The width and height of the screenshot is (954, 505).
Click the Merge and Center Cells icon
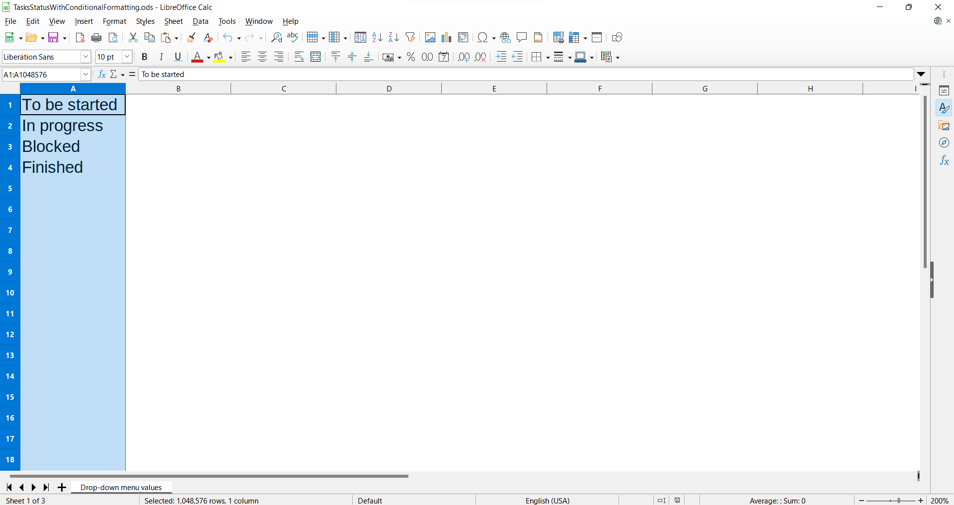(316, 57)
